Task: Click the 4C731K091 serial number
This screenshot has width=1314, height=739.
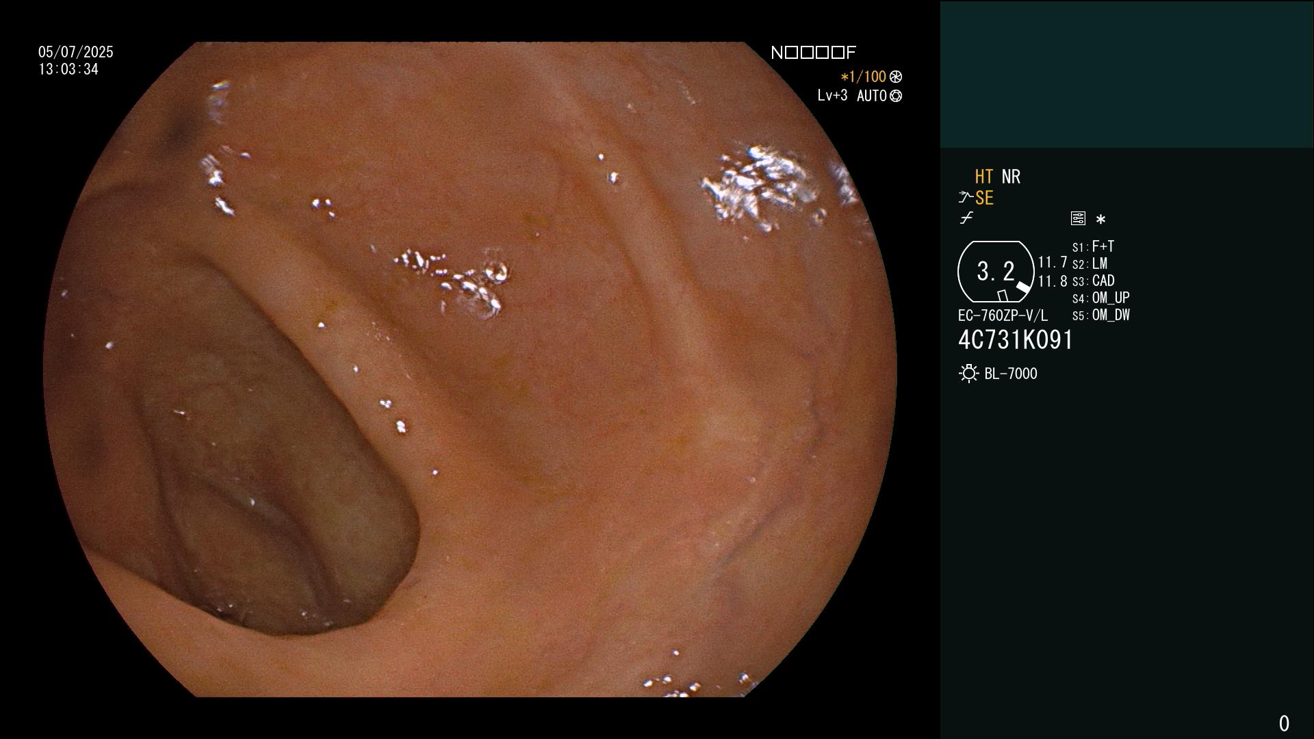Action: (1016, 340)
